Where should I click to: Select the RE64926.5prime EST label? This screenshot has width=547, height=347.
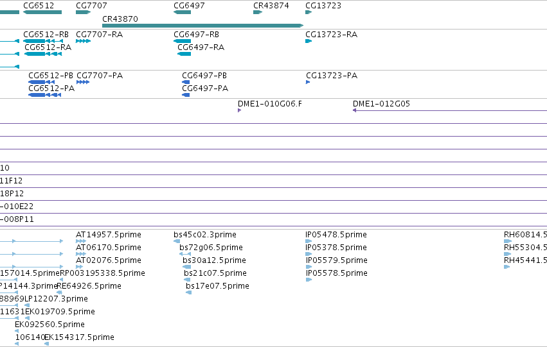coord(89,285)
